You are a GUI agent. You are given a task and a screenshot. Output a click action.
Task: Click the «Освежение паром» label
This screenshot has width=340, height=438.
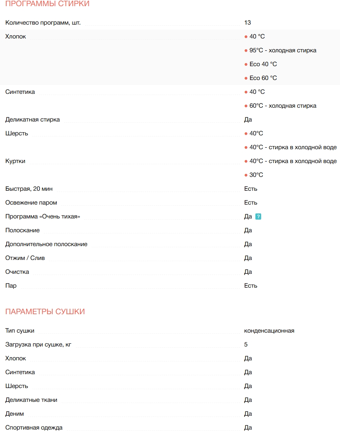31,203
